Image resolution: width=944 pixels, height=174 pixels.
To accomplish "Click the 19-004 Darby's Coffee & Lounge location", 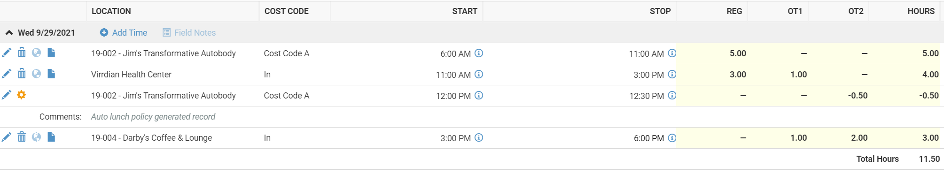I will [x=152, y=138].
